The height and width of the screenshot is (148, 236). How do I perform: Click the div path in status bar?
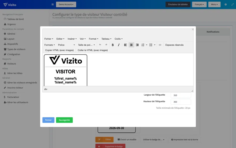tap(46, 89)
